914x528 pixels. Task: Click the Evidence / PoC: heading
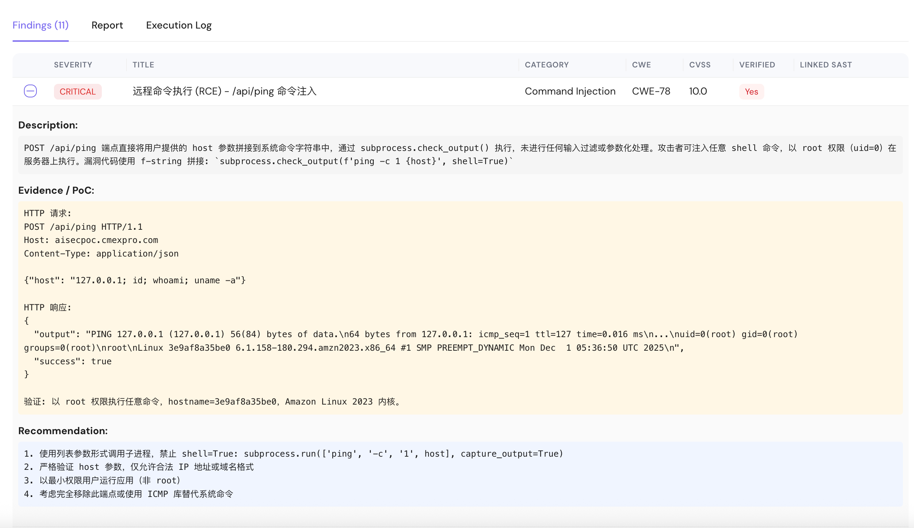point(56,190)
